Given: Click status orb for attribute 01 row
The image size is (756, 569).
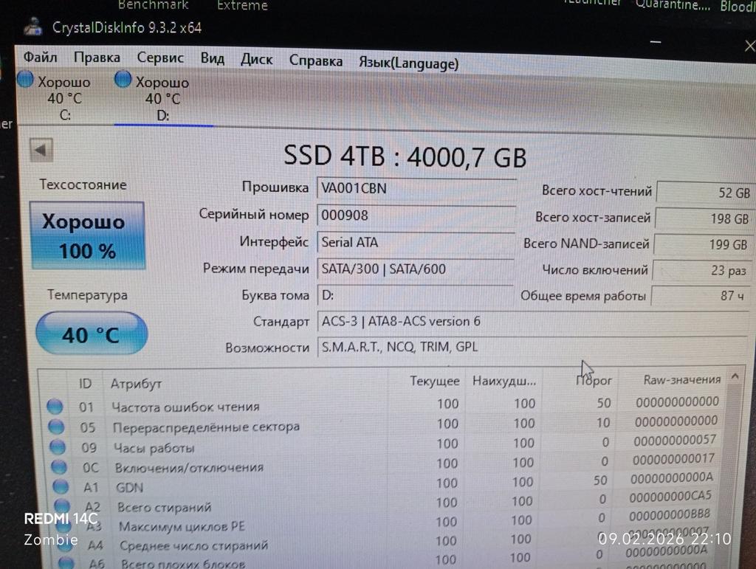Looking at the screenshot, I should coord(55,406).
